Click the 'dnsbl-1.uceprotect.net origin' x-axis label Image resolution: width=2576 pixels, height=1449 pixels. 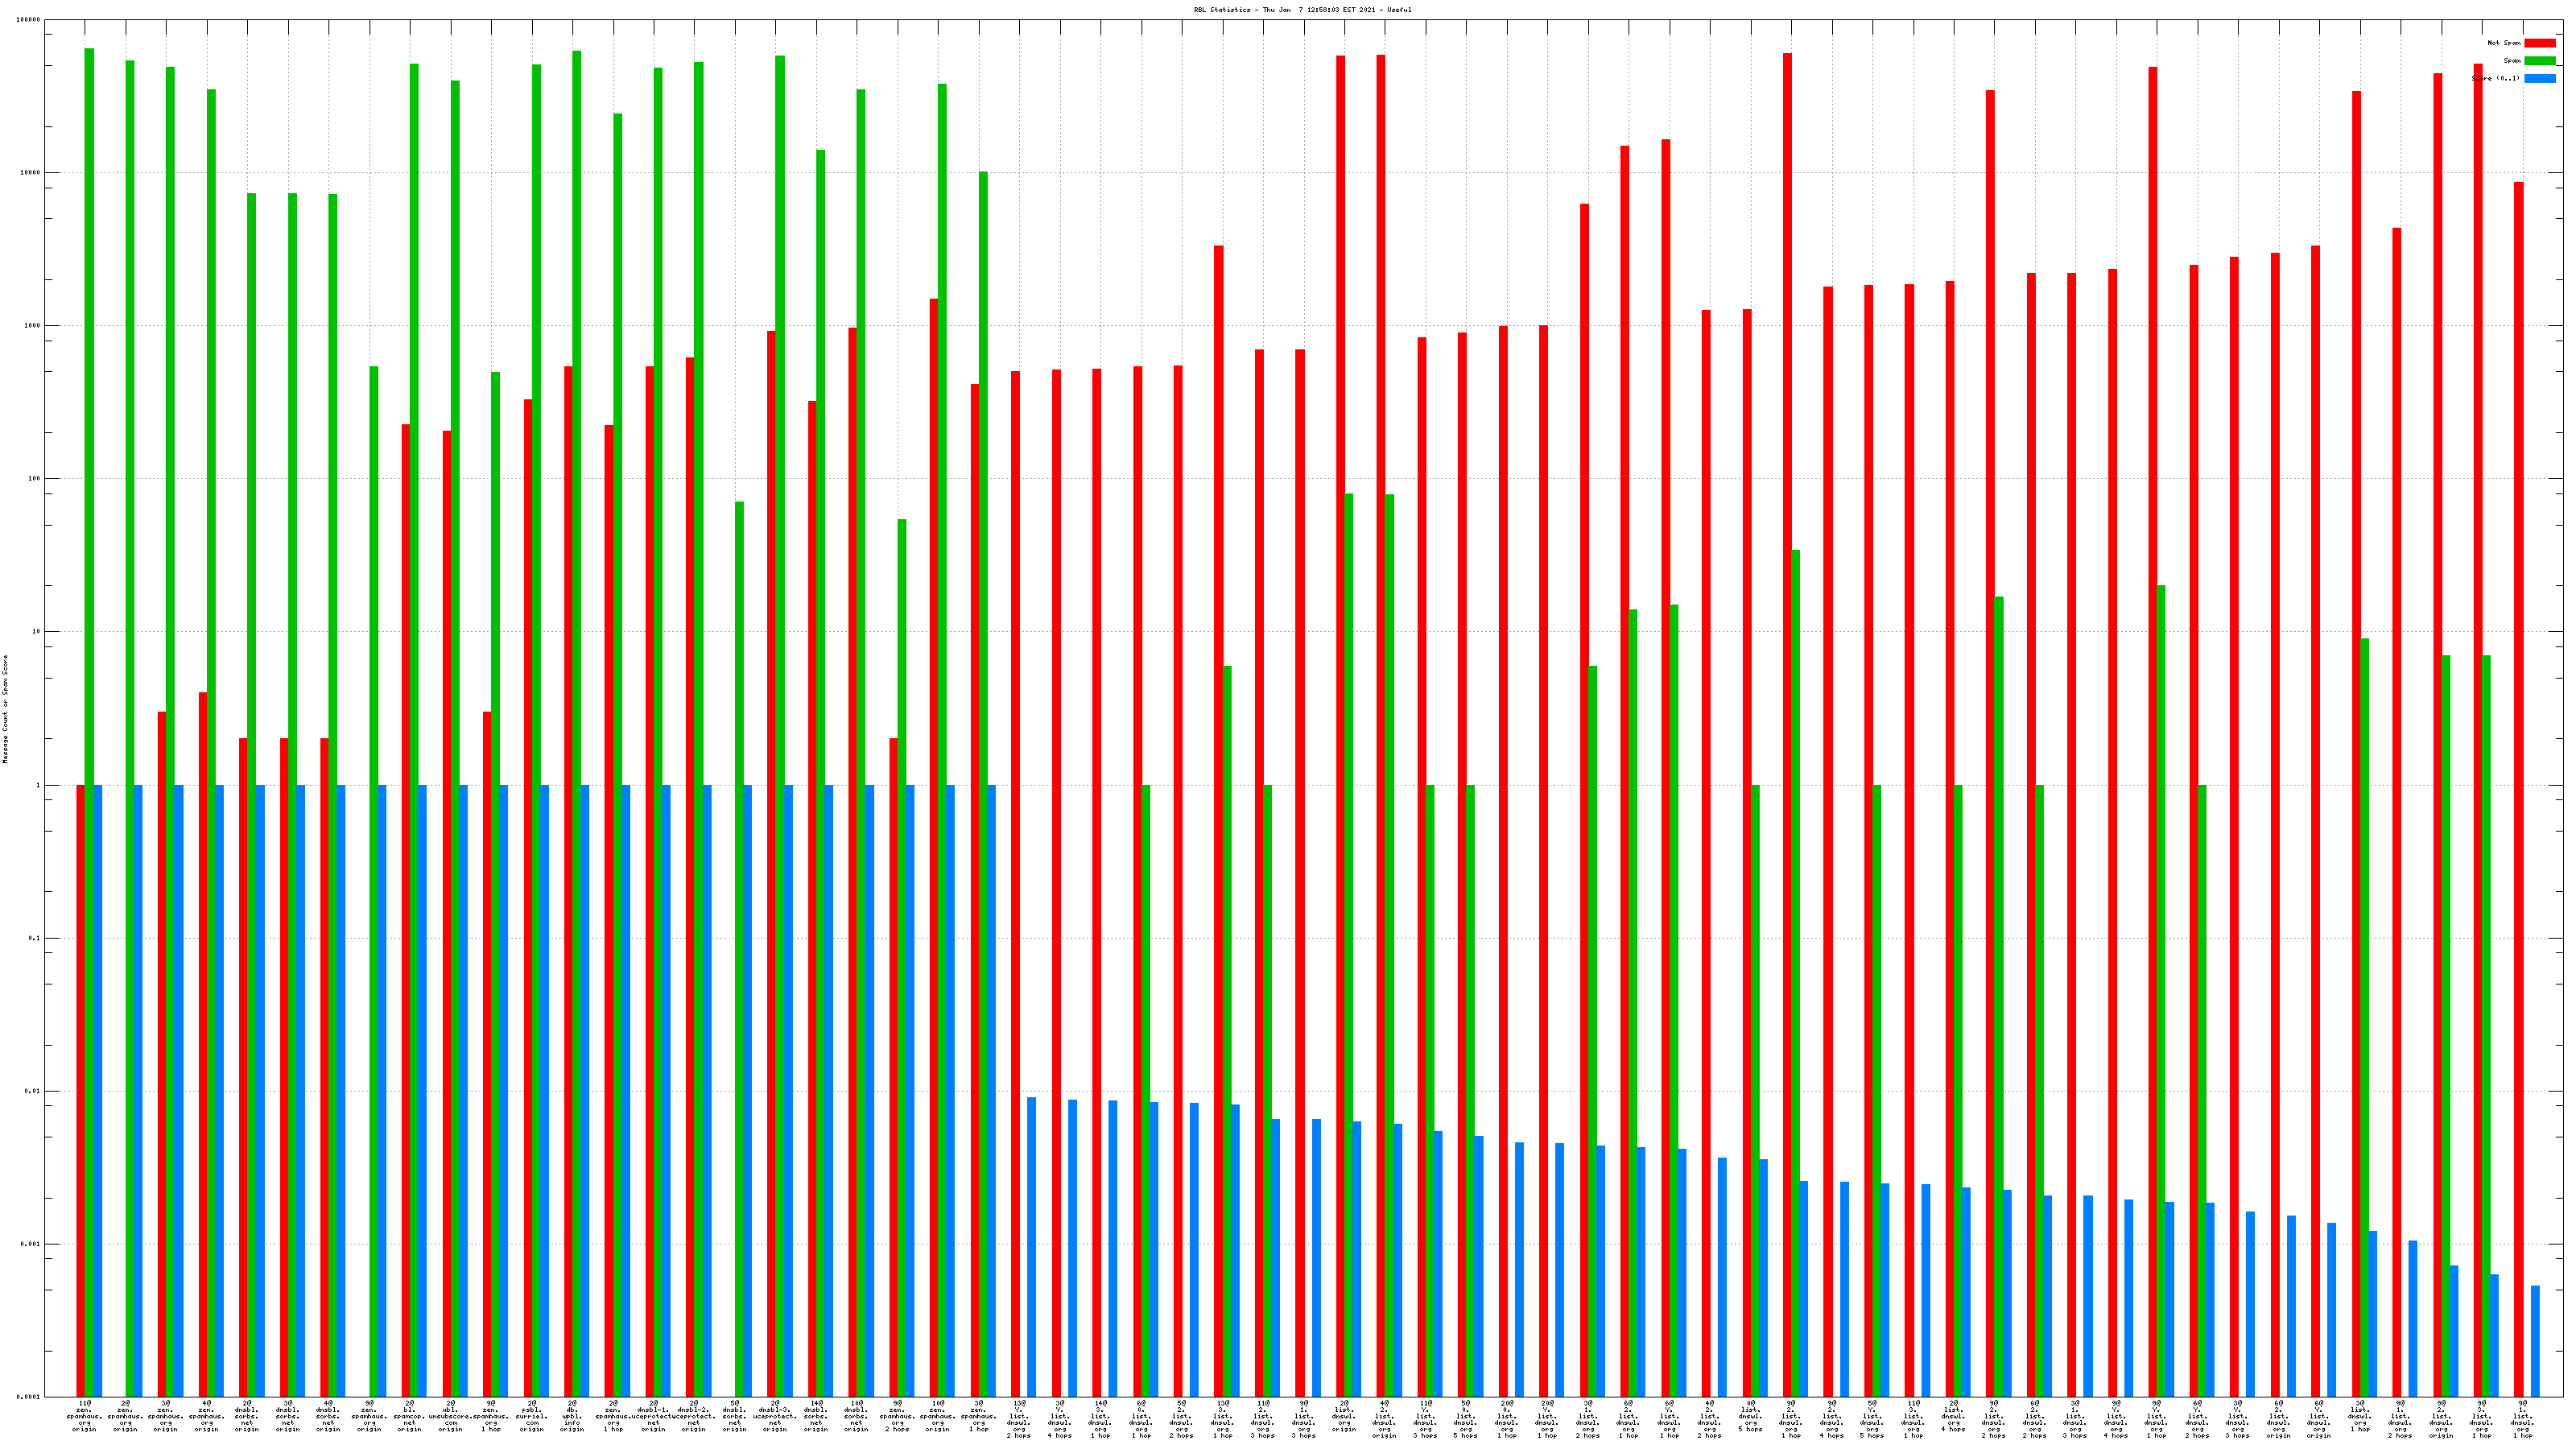click(x=653, y=1416)
